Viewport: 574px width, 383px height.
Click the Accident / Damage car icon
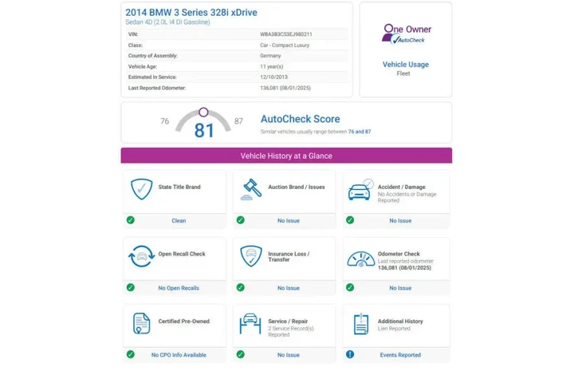click(360, 190)
